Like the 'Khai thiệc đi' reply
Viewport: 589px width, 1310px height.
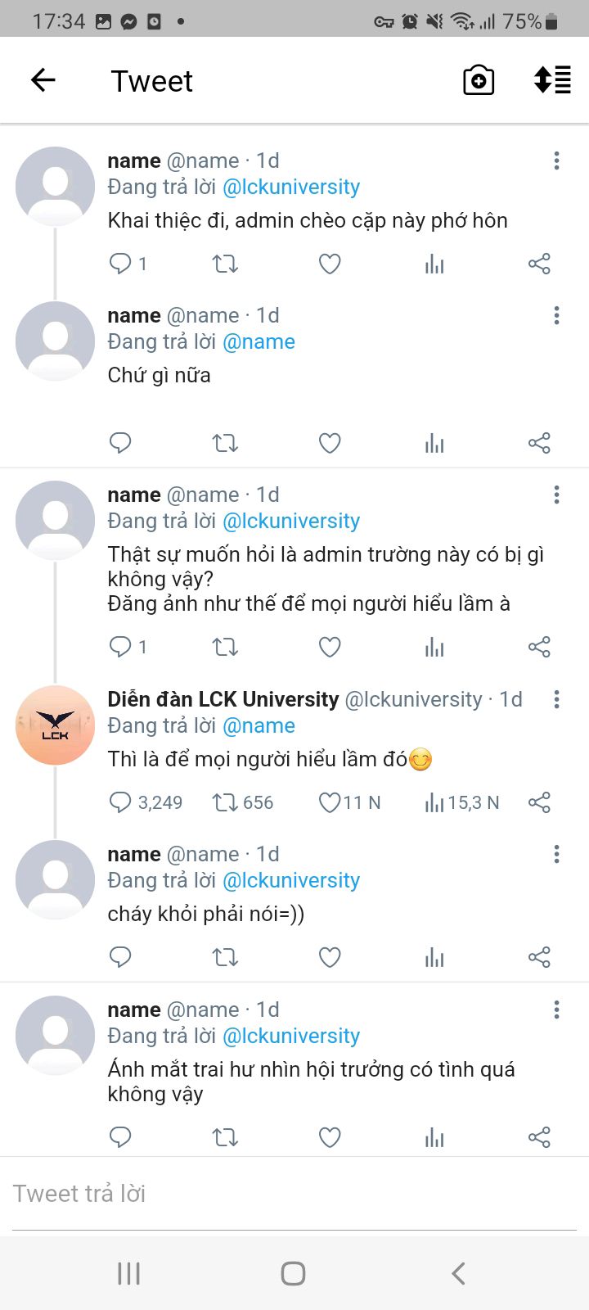(x=330, y=264)
